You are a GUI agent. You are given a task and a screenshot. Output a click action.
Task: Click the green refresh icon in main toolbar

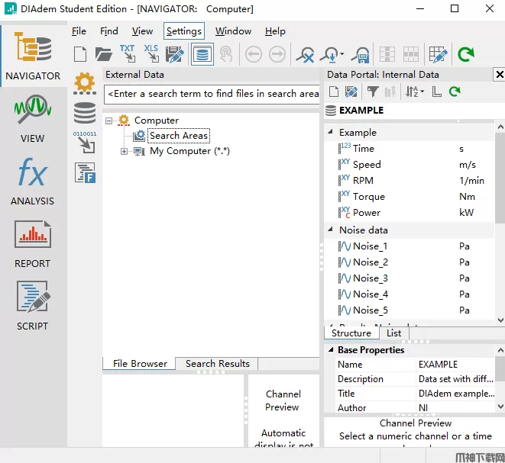(465, 54)
